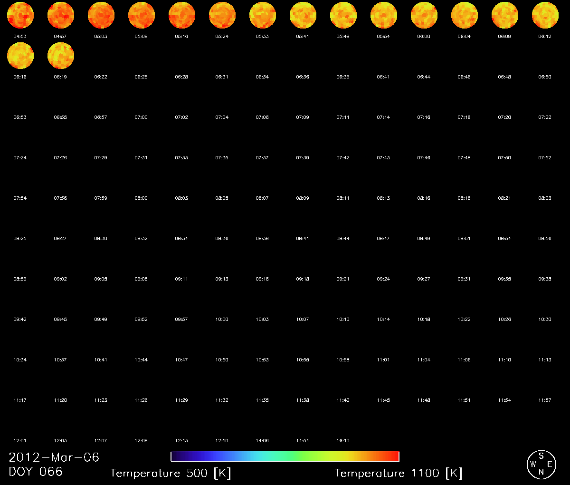Click the 07:22 timestamp
Viewport: 570px width, 485px height.
(545, 117)
